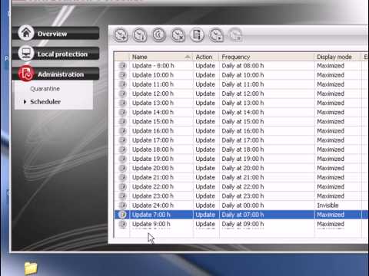Click the job icon of Update 12:00 h
This screenshot has height=276, width=369.
pos(123,94)
